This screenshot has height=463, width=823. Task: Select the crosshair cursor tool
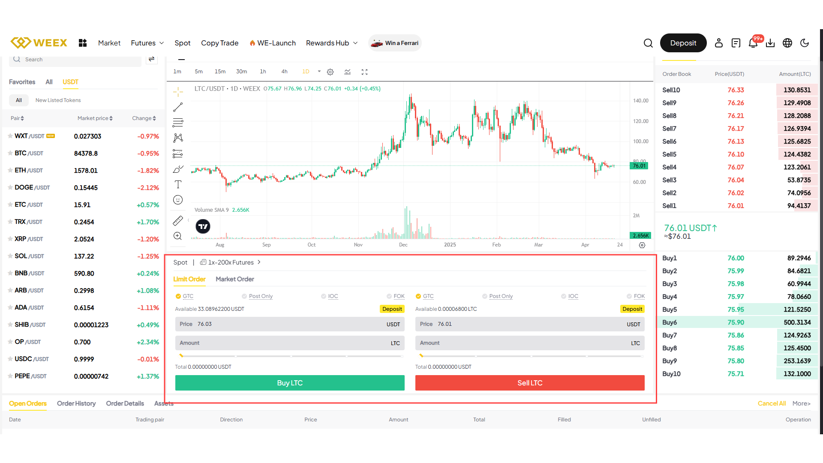coord(178,91)
